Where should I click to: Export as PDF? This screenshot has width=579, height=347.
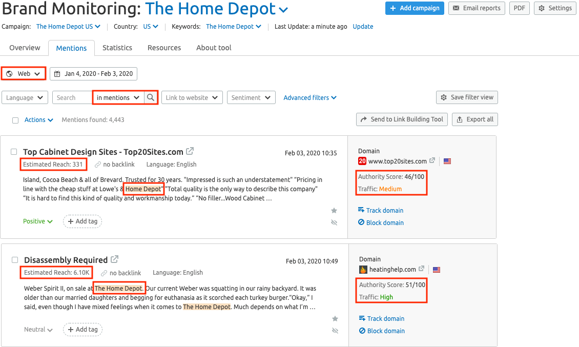(519, 8)
